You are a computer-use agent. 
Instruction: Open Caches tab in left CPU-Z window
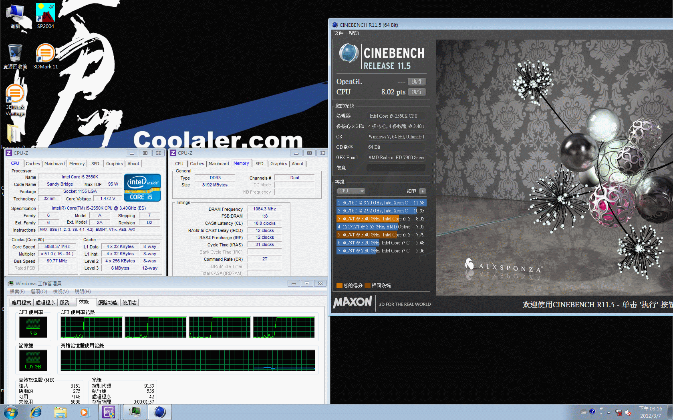click(x=33, y=164)
